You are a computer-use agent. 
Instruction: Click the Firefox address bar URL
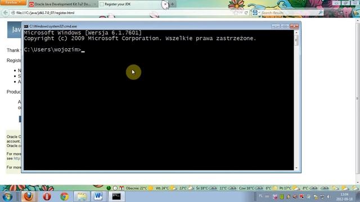(46, 13)
